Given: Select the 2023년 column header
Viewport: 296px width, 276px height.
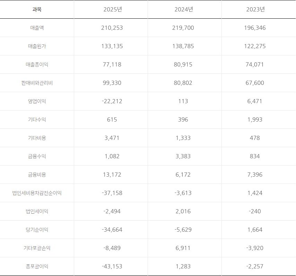Looking at the screenshot, I should [255, 10].
